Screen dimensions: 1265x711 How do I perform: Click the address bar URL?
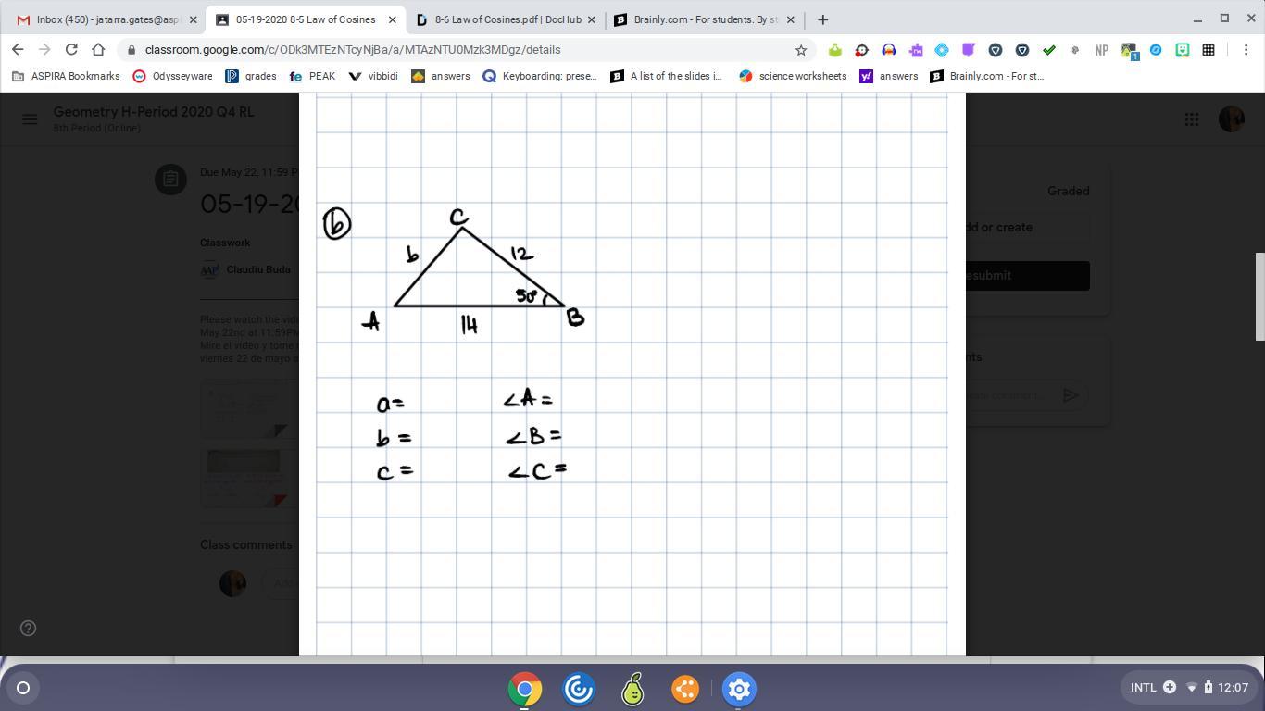(352, 50)
